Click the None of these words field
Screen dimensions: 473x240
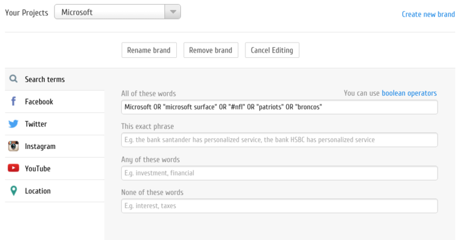click(279, 206)
